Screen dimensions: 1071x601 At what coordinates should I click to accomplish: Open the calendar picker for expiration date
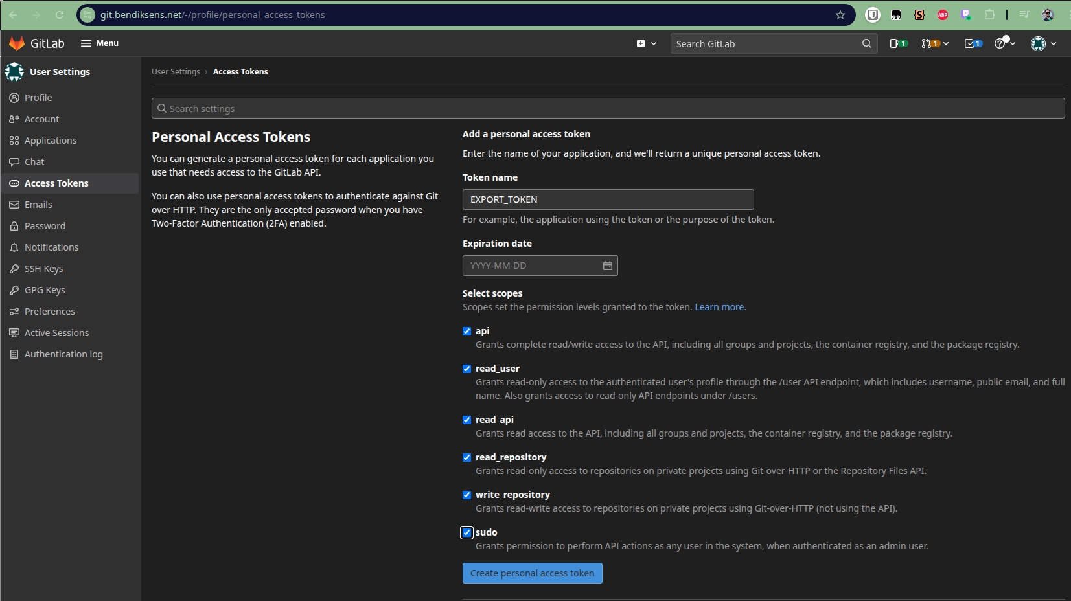(x=608, y=266)
